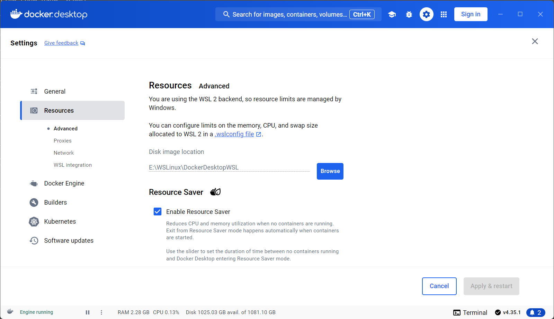Click the Give feedback link
The height and width of the screenshot is (319, 554).
click(x=61, y=43)
